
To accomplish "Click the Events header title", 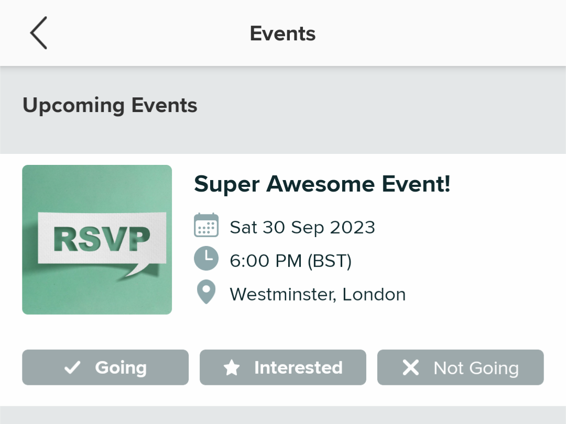I will pos(282,33).
